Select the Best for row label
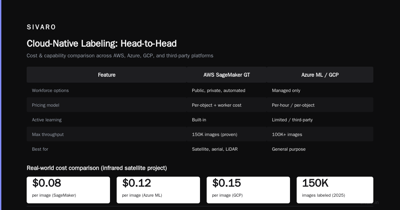This screenshot has height=210, width=400. point(40,149)
